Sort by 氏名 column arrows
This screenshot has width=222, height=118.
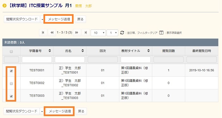[x=83, y=51]
